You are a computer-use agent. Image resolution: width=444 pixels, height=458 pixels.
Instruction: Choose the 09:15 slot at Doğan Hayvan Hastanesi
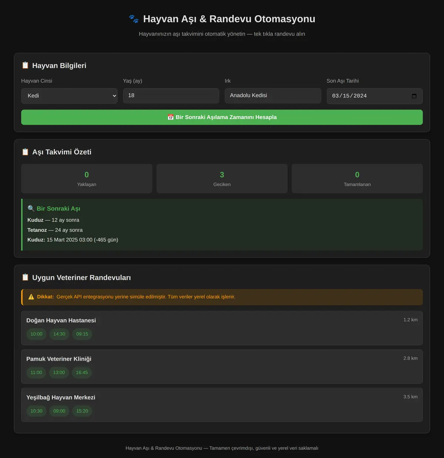pos(82,334)
